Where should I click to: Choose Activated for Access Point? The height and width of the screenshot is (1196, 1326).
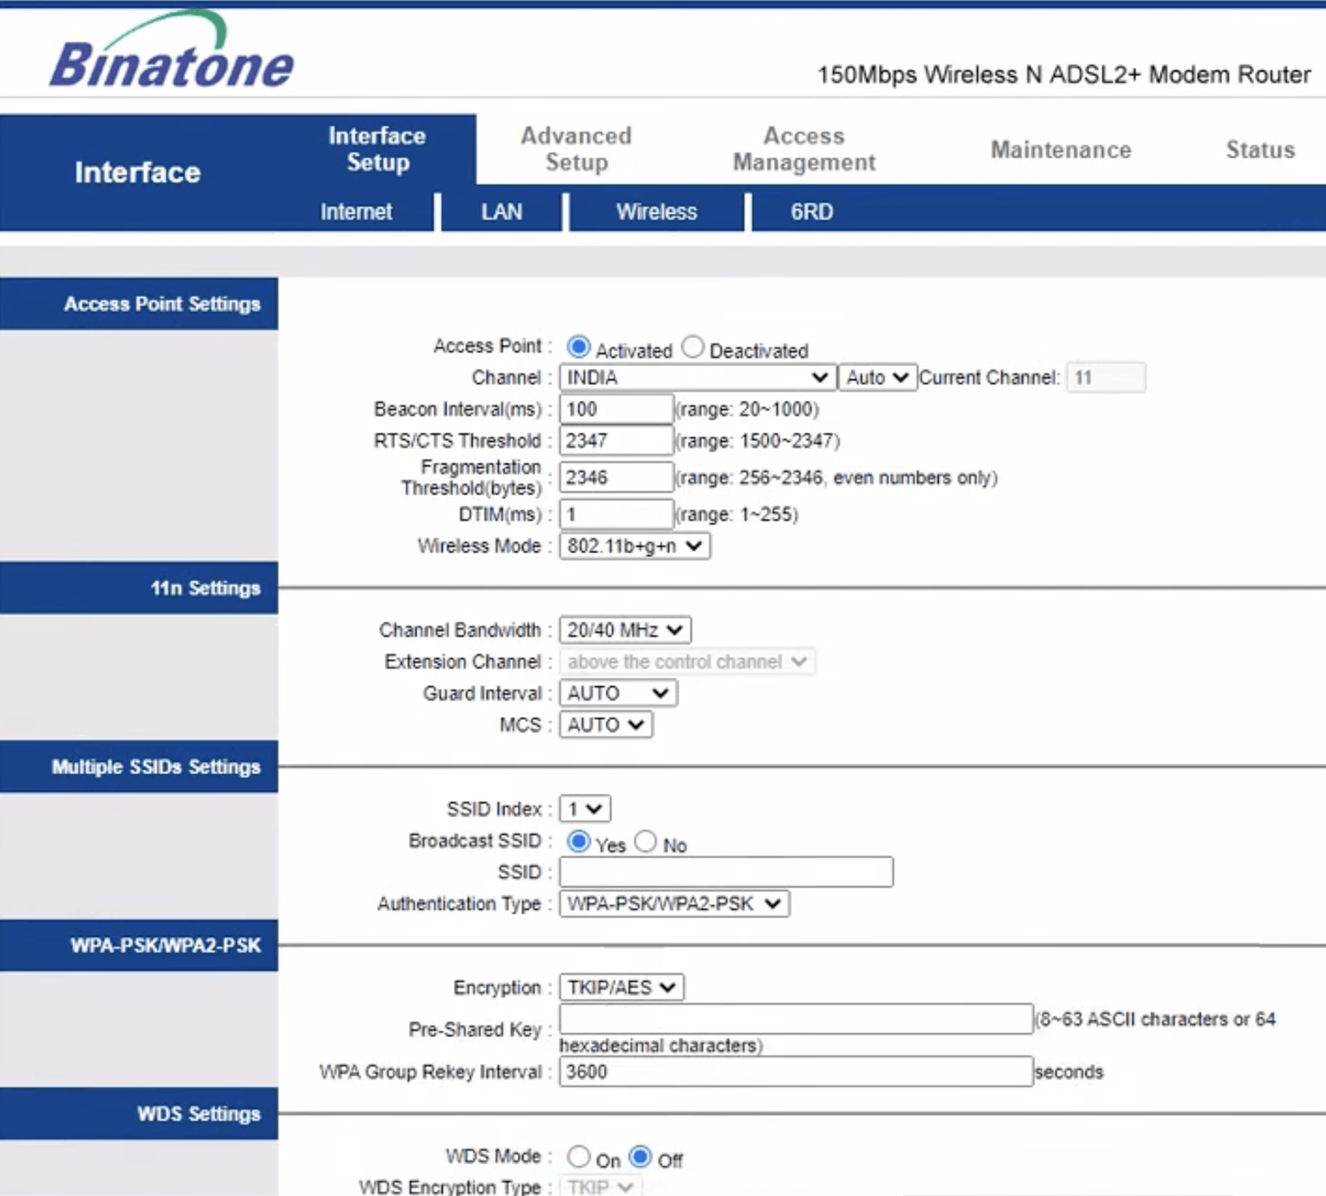point(579,347)
